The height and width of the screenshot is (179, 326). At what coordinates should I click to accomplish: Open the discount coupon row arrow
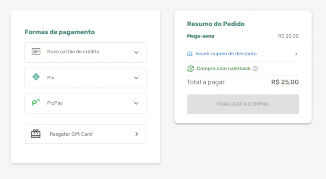point(296,54)
